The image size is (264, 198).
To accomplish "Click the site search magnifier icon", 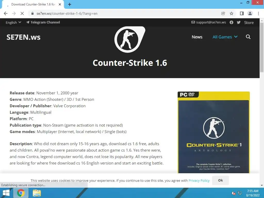I will click(x=248, y=37).
